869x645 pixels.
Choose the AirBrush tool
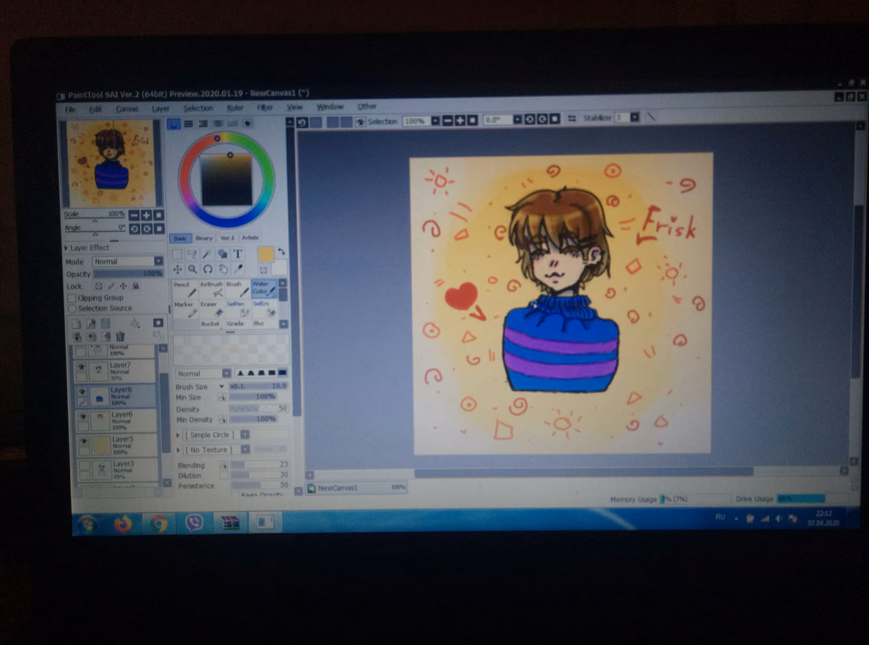coord(212,290)
